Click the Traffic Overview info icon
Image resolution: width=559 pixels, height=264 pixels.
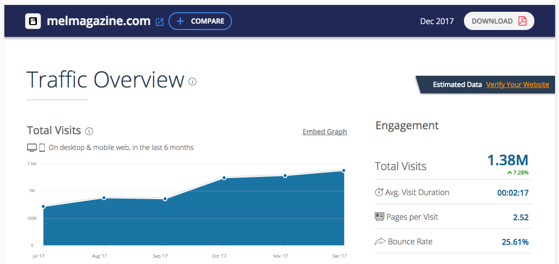pos(193,82)
